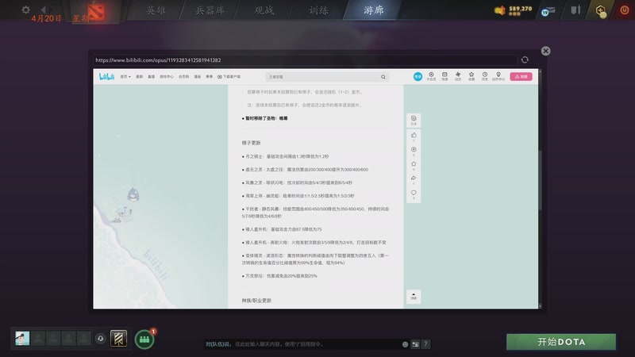Open the 英雄 heroes tab
The image size is (635, 357).
(x=156, y=10)
